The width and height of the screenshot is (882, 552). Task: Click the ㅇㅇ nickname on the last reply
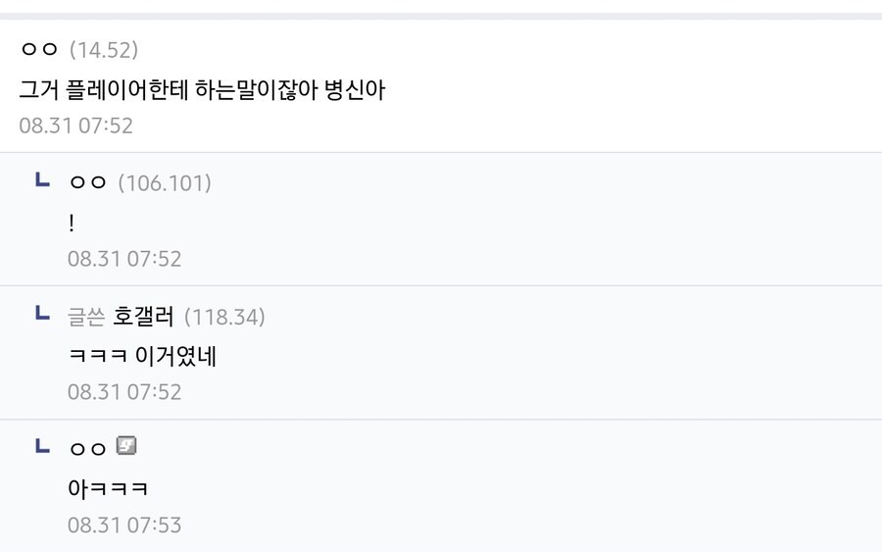coord(87,448)
